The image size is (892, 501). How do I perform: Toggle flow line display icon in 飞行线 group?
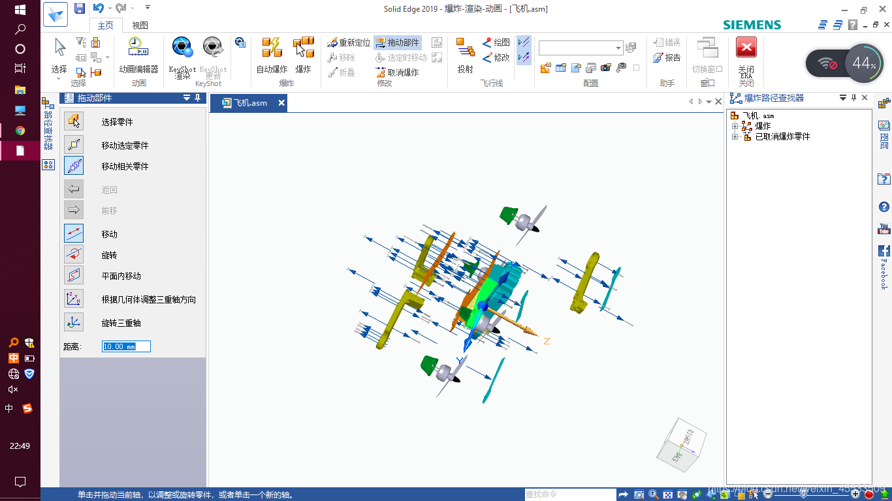[524, 42]
